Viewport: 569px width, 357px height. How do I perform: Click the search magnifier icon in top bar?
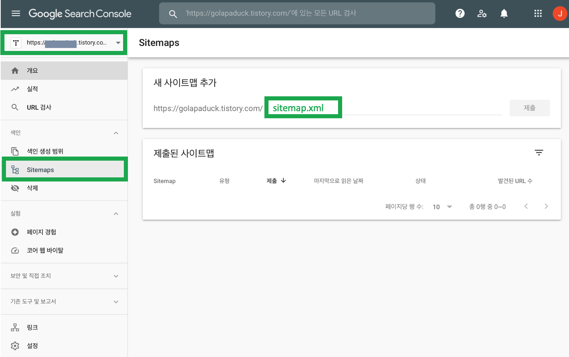[173, 14]
